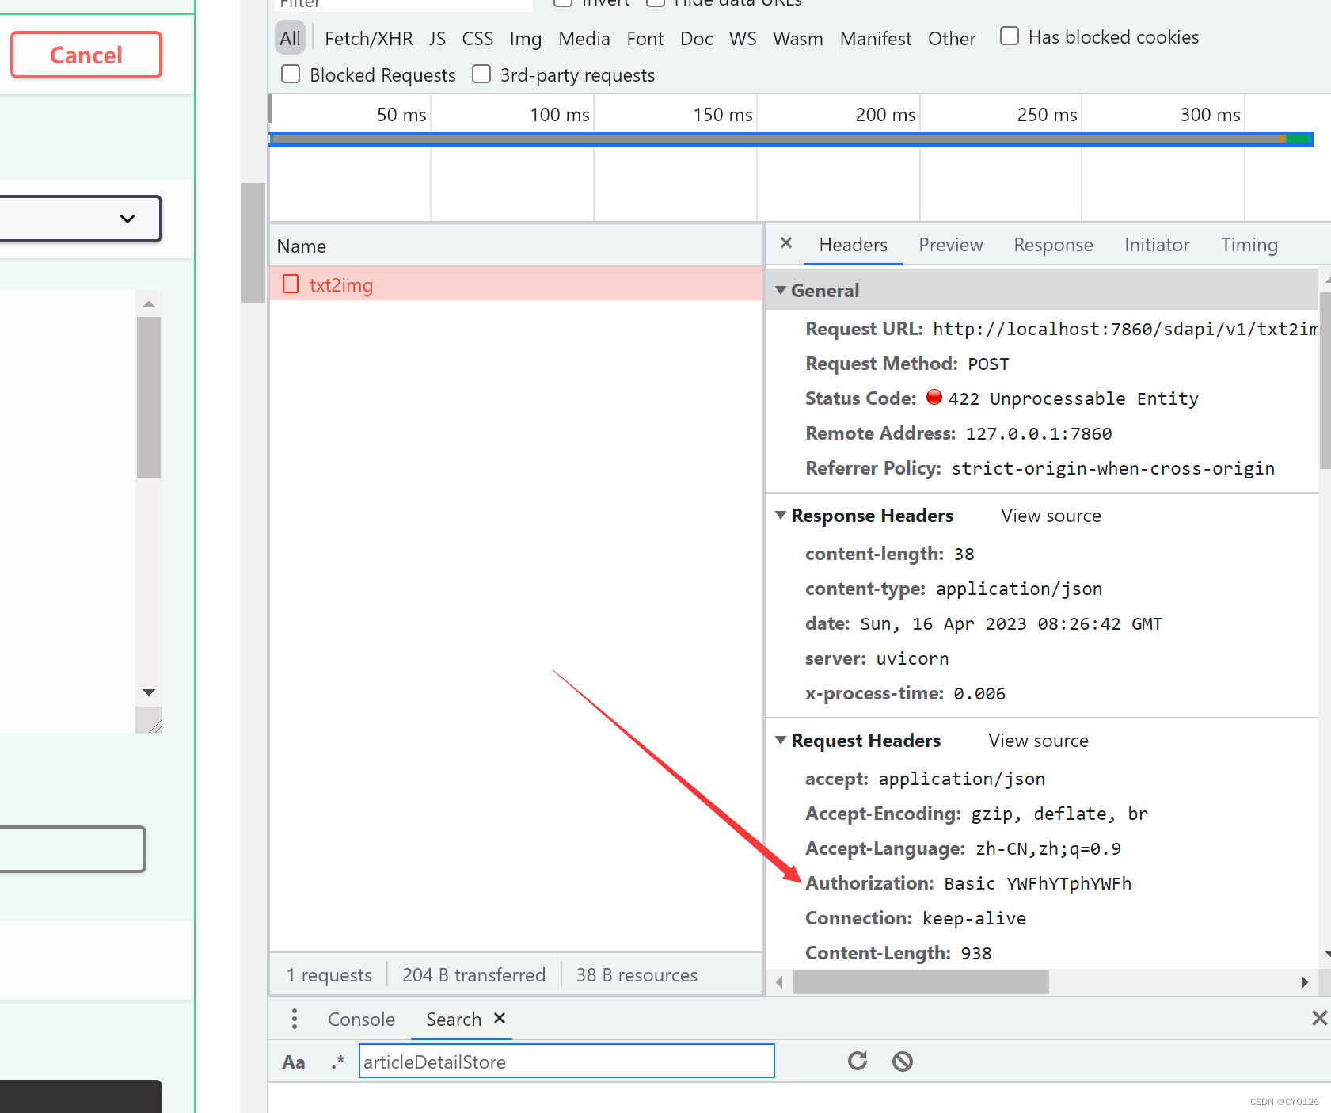Close the Search drawer tab
Screen dimensions: 1331x1113
pyautogui.click(x=500, y=1019)
